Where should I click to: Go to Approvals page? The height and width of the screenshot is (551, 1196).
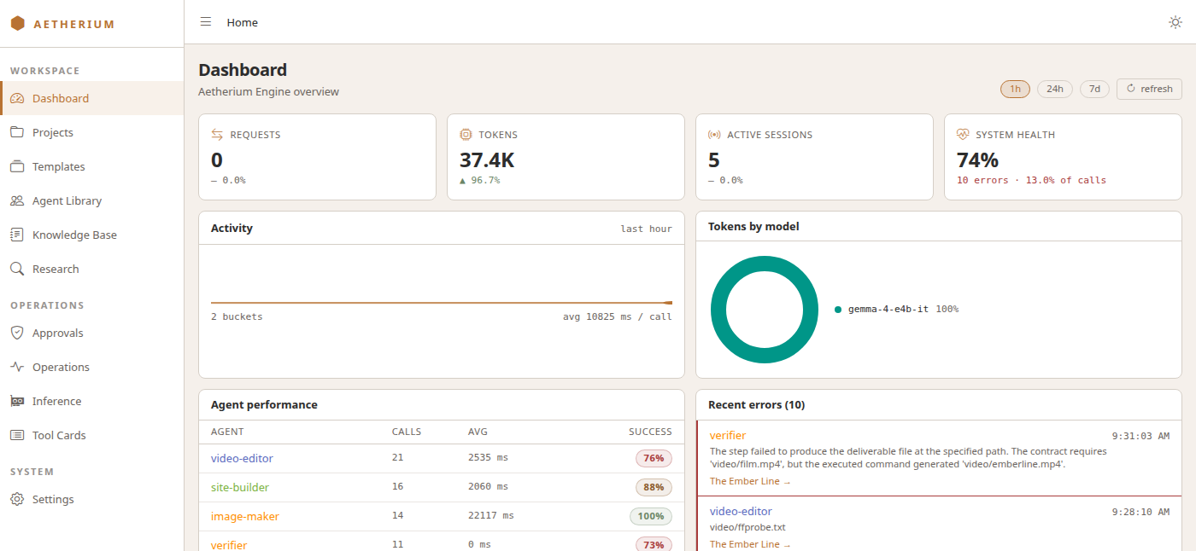92,333
